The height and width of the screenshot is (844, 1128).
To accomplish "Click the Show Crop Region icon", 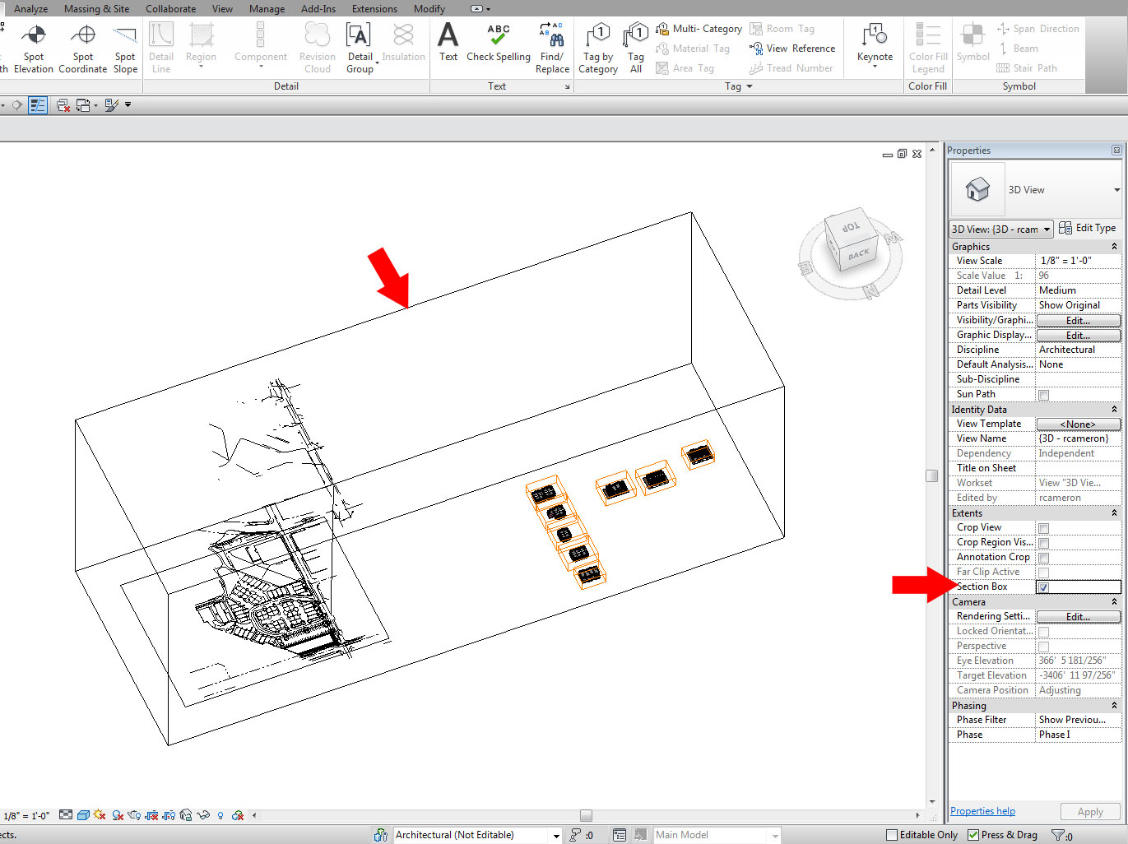I will (x=169, y=815).
